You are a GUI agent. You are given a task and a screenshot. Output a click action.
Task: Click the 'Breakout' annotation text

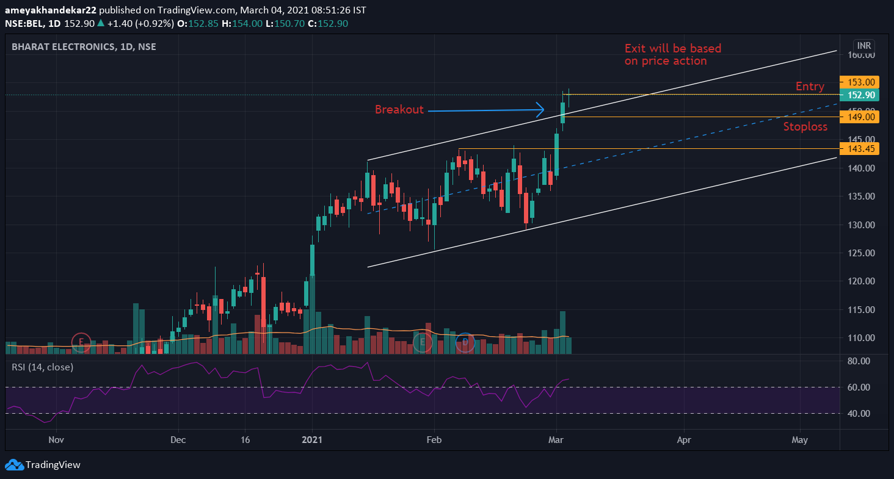399,110
